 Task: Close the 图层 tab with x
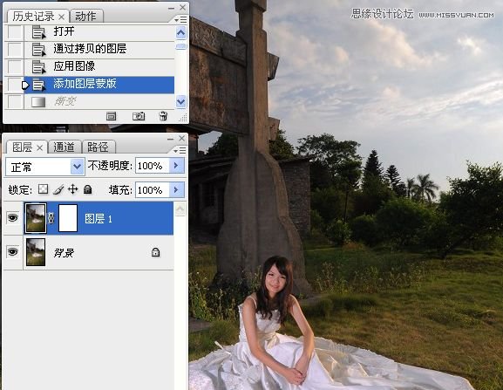click(39, 147)
